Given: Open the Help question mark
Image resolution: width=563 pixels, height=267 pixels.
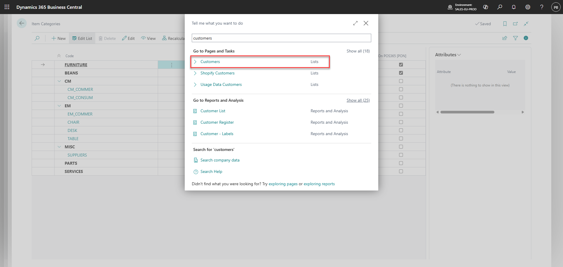Looking at the screenshot, I should pos(542,7).
